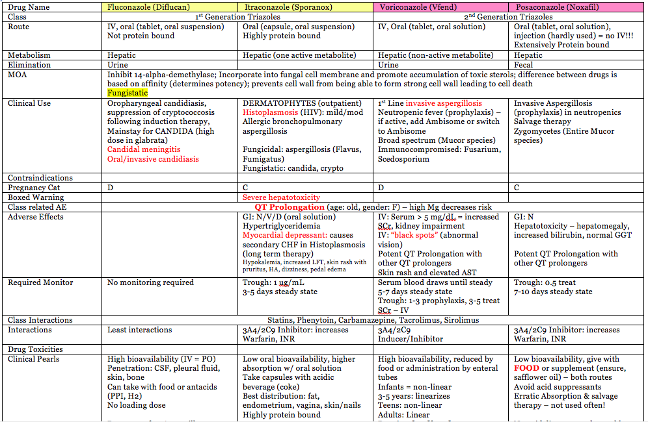The width and height of the screenshot is (648, 422).
Task: Click red invasive aspergillosis text
Action: (444, 103)
